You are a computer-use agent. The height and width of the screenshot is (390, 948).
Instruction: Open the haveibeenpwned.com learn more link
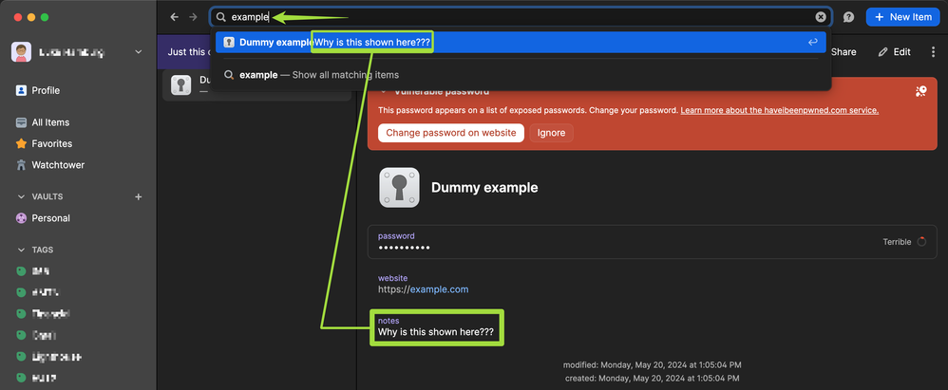pos(779,110)
